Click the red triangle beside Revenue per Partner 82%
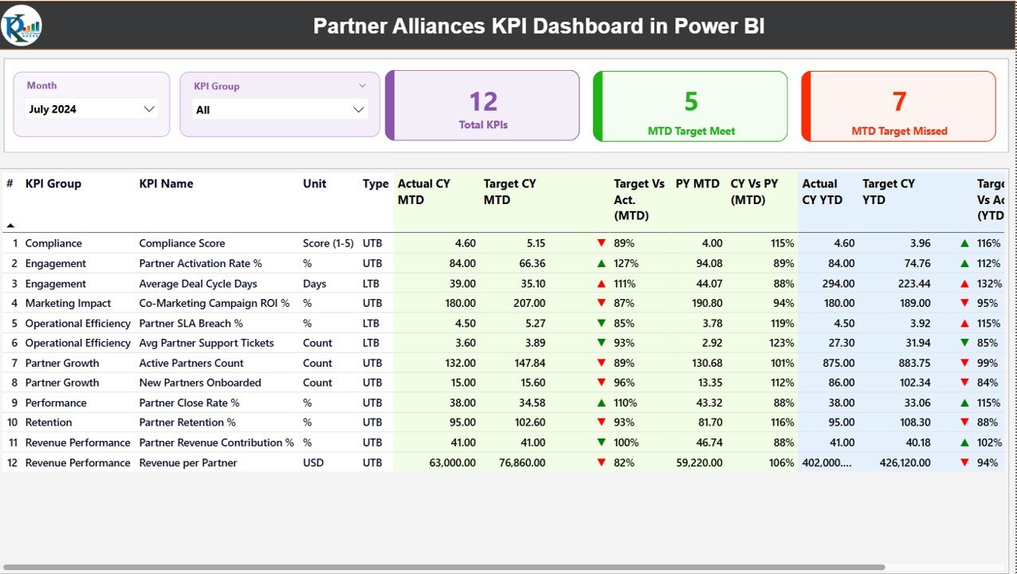 602,462
